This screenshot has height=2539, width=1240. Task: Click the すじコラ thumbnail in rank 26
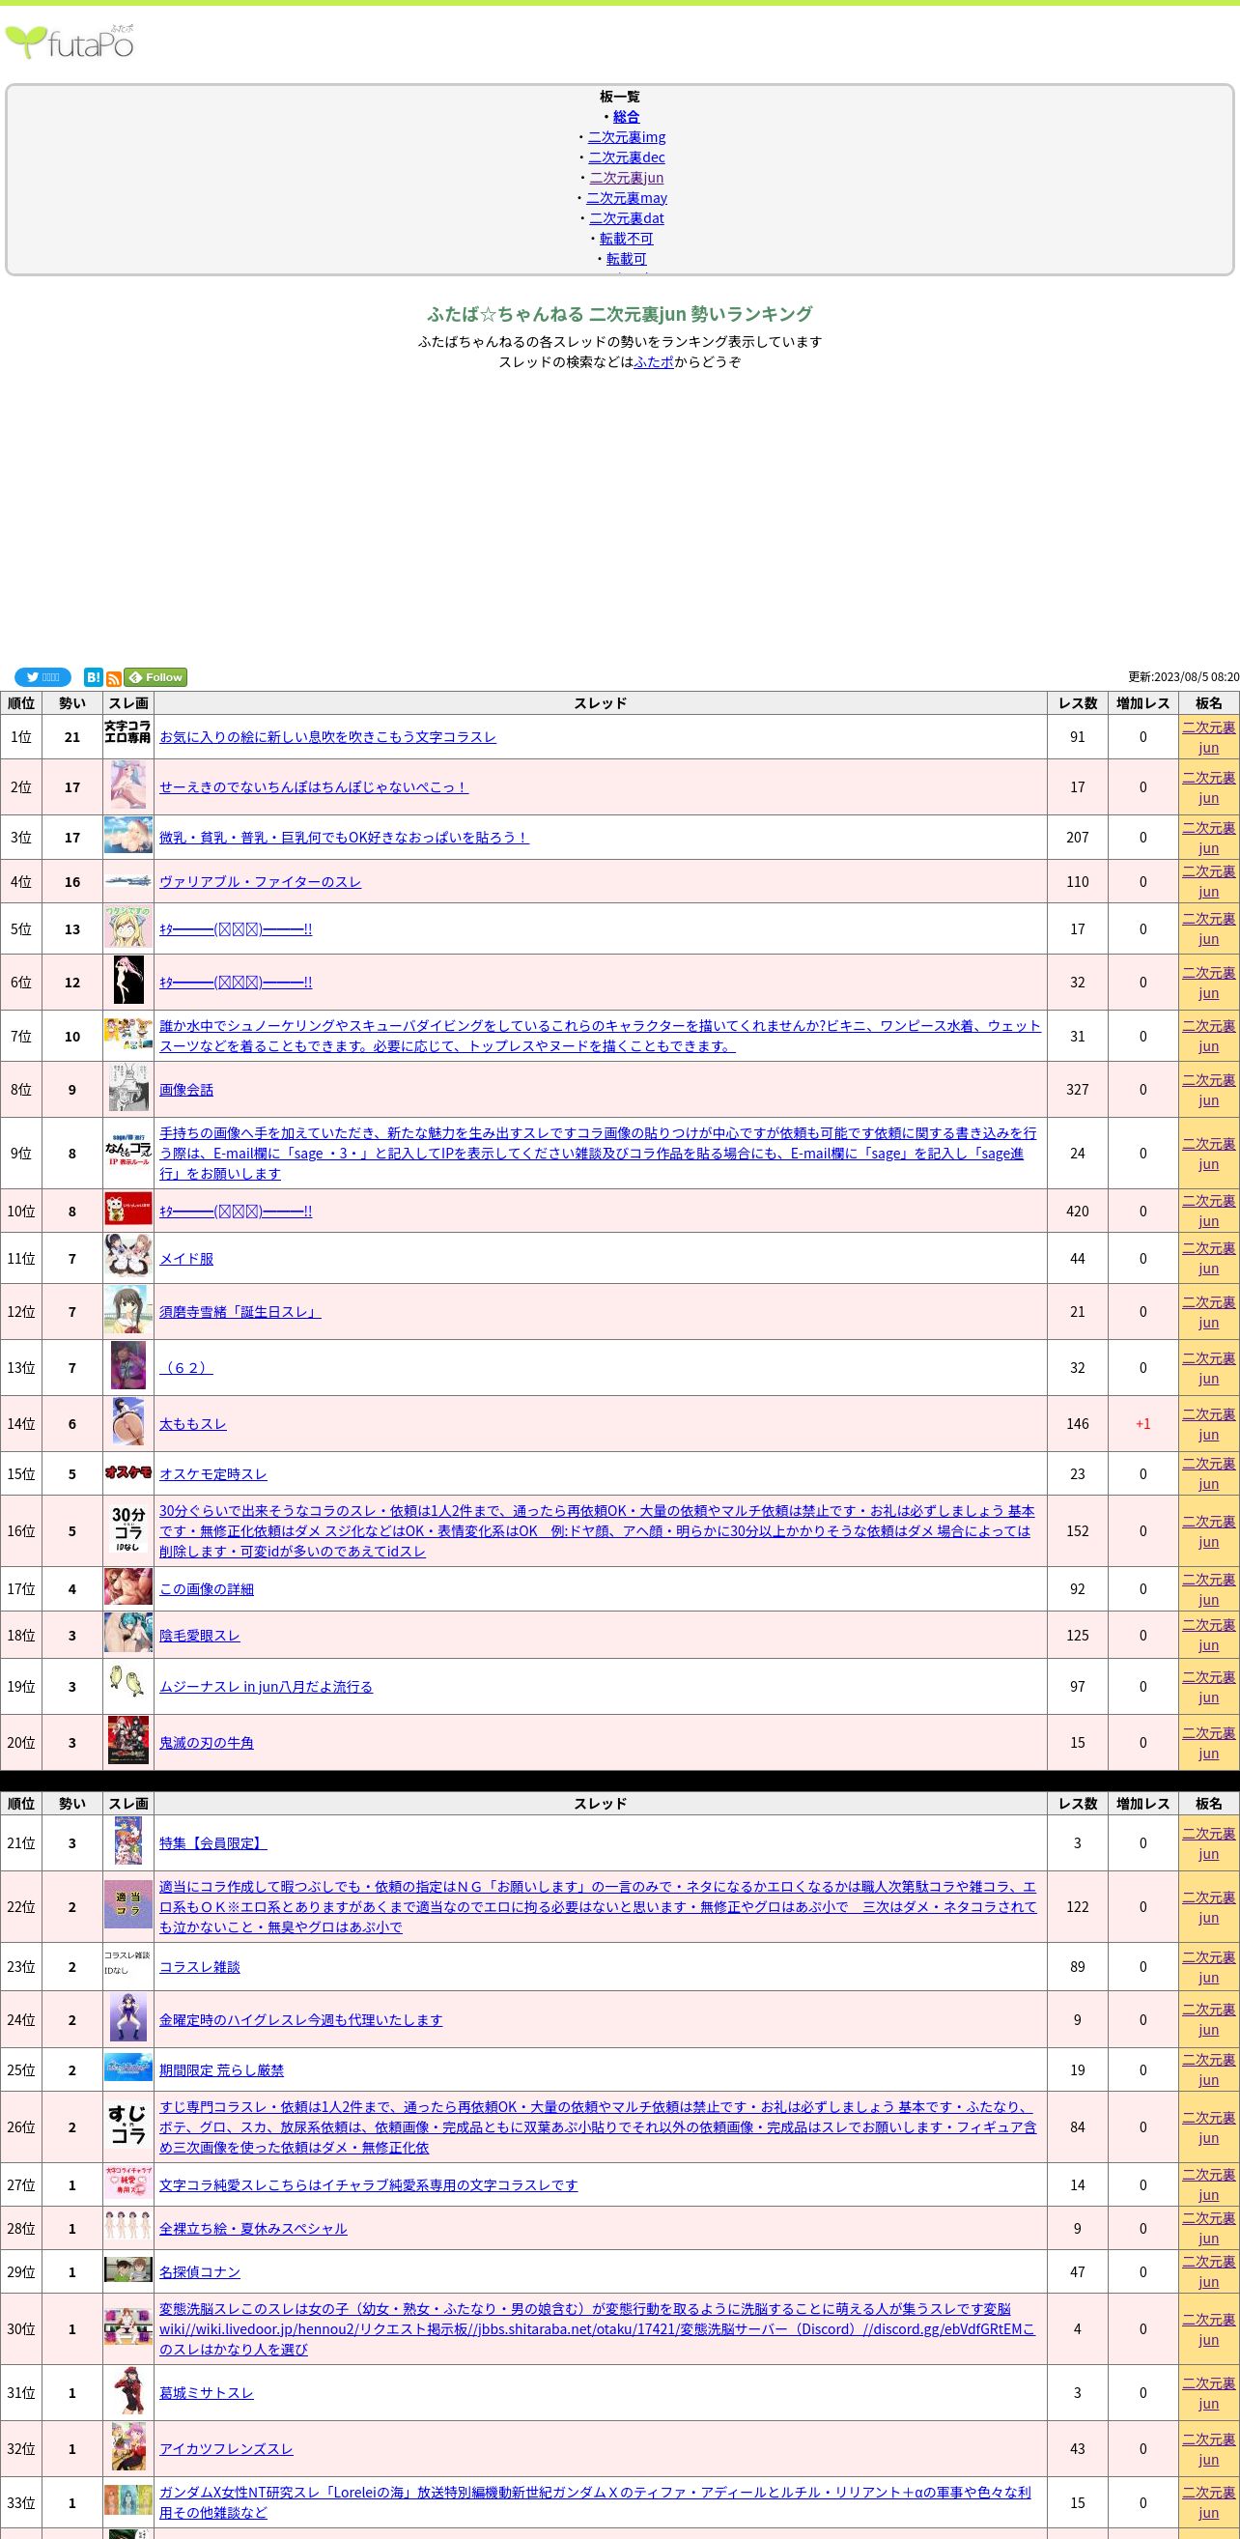pos(128,2126)
